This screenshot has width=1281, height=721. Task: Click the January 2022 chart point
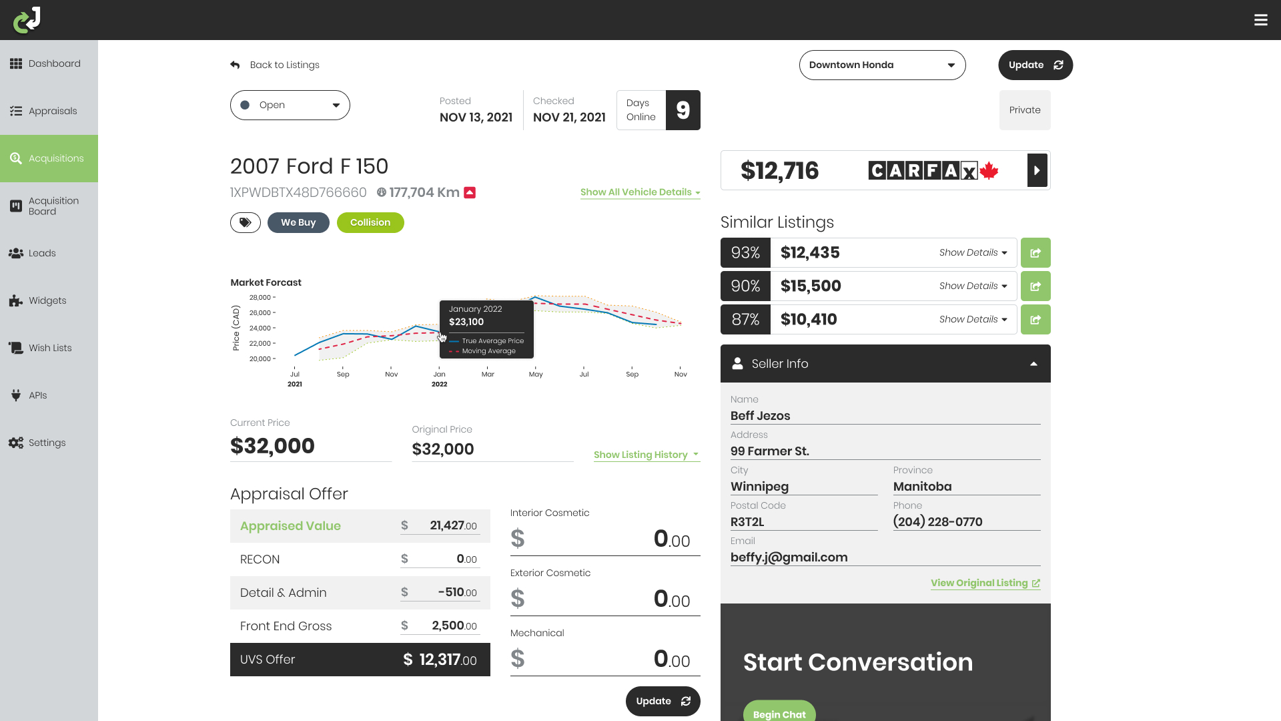(x=440, y=332)
